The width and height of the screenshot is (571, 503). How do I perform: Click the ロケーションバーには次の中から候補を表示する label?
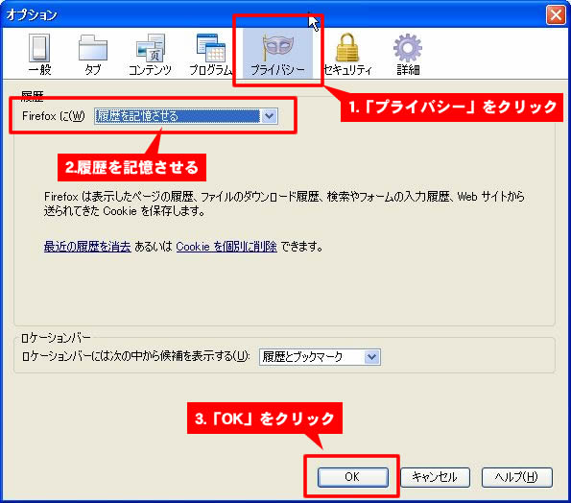tap(136, 356)
